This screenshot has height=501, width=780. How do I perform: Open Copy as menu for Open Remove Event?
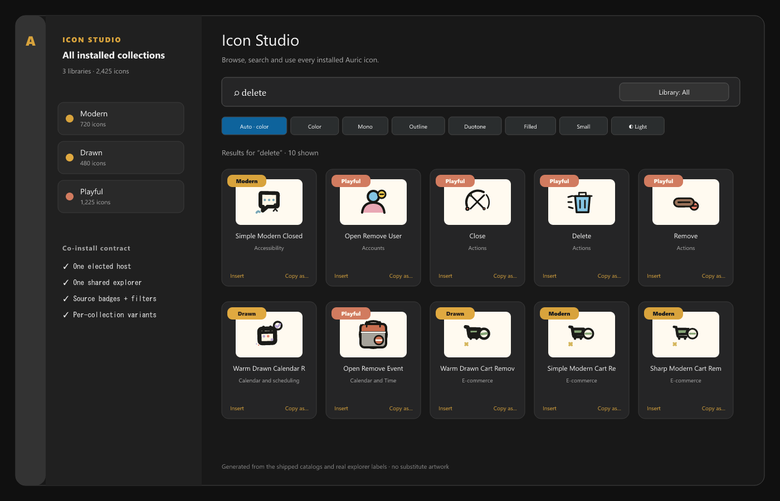pyautogui.click(x=401, y=409)
